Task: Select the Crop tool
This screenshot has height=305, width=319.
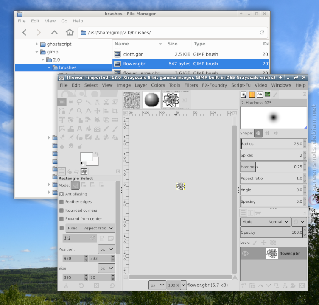Action: [x=115, y=111]
